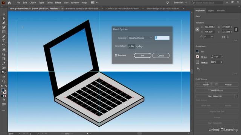
Task: Open the Effect menu
Action: (58, 3)
